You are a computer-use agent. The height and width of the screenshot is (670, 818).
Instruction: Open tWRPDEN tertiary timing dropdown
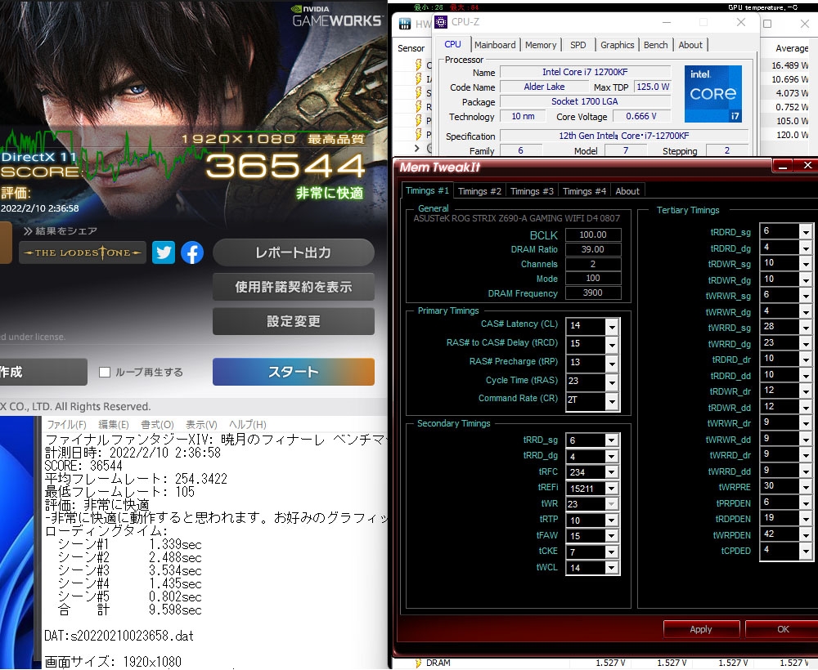pyautogui.click(x=806, y=534)
